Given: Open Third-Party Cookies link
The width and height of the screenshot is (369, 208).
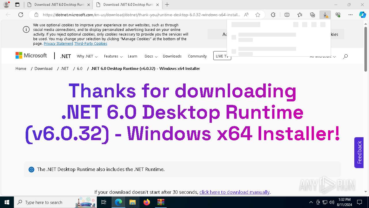Looking at the screenshot, I should coord(91,44).
